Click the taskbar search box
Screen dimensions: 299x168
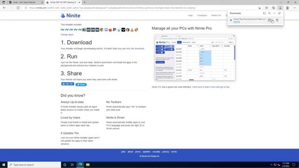(34, 165)
